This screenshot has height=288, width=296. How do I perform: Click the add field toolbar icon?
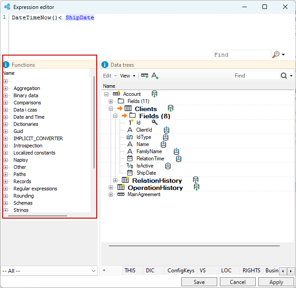pyautogui.click(x=145, y=76)
